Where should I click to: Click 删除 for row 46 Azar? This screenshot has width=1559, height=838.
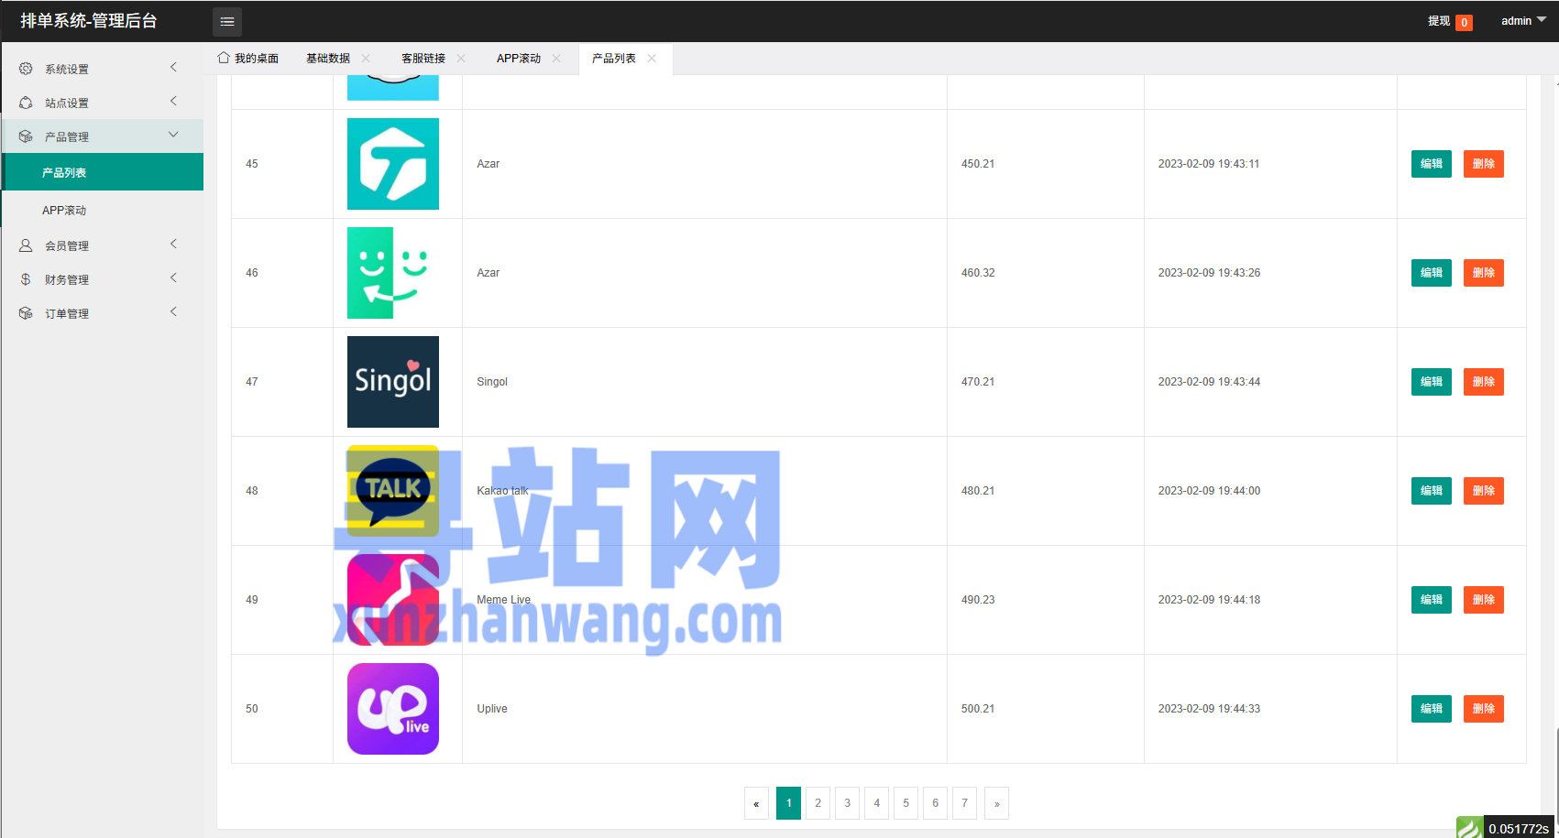pos(1484,273)
